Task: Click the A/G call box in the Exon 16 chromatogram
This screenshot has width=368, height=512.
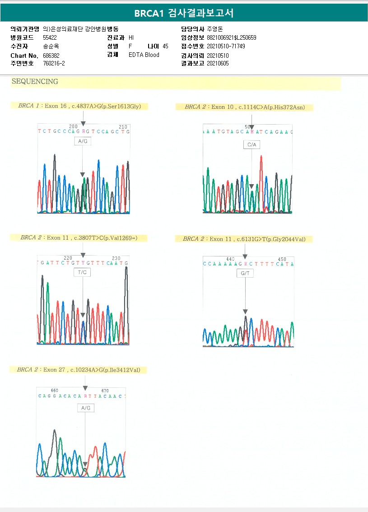Action: coord(83,141)
